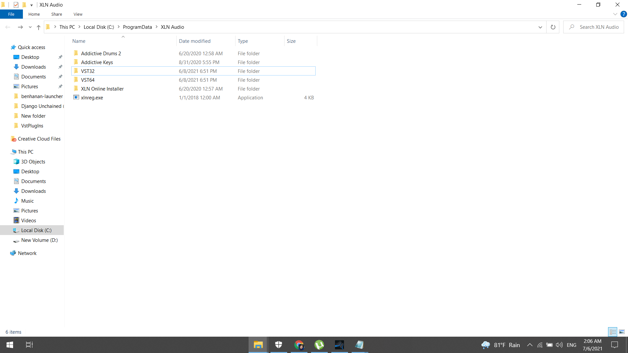This screenshot has width=628, height=353.
Task: Click the refresh button in address bar
Action: 553,27
